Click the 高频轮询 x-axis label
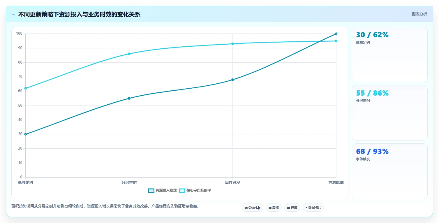This screenshot has height=223, width=439. [336, 183]
